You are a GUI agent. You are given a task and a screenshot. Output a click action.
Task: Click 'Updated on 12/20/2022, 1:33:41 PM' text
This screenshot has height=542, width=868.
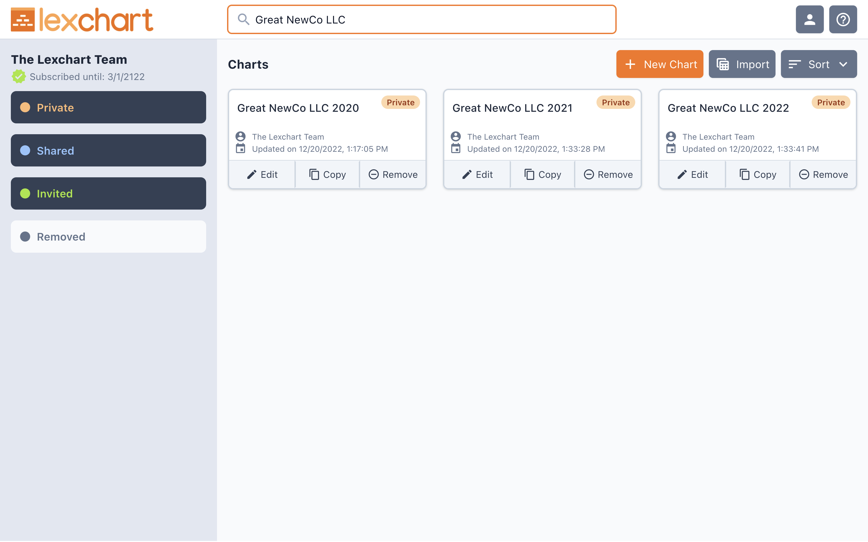click(x=751, y=149)
